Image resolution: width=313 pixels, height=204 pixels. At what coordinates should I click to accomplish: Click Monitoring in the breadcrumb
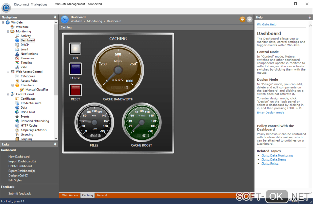[x=94, y=21]
